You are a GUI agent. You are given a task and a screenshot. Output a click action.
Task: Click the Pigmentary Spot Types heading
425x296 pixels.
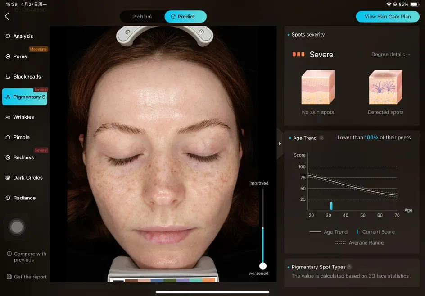pos(318,267)
